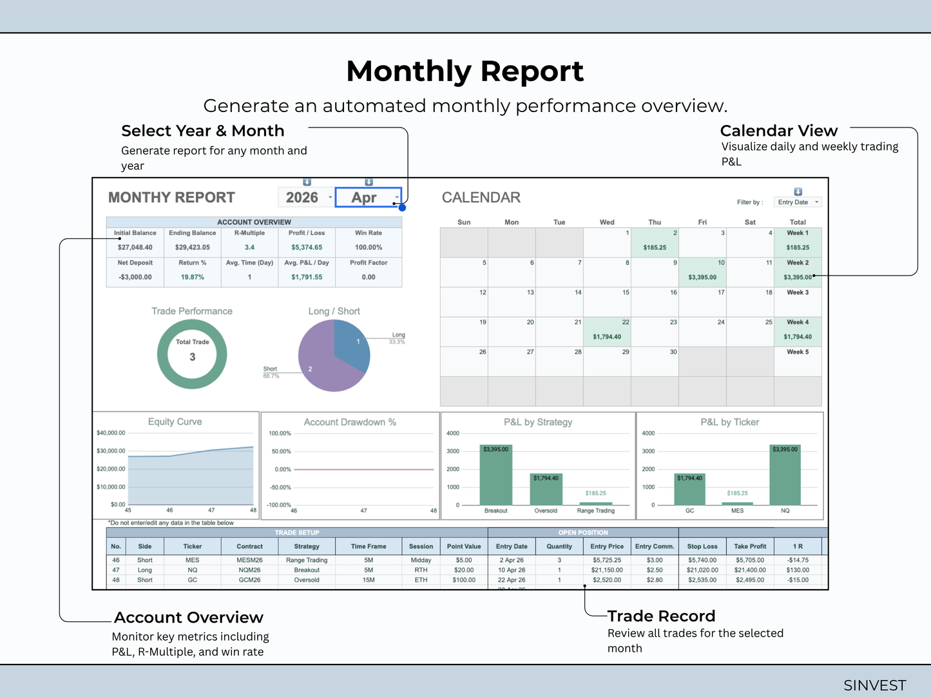Image resolution: width=931 pixels, height=698 pixels.
Task: Open the Apr month dropdown
Action: coord(369,197)
